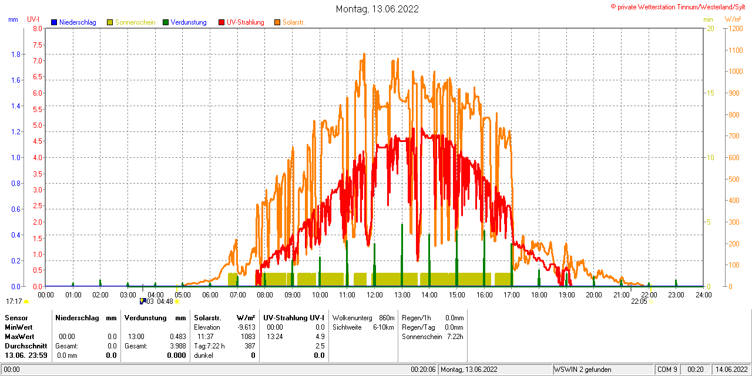
Task: Click the 14.06.2022 status bar date
Action: [730, 370]
